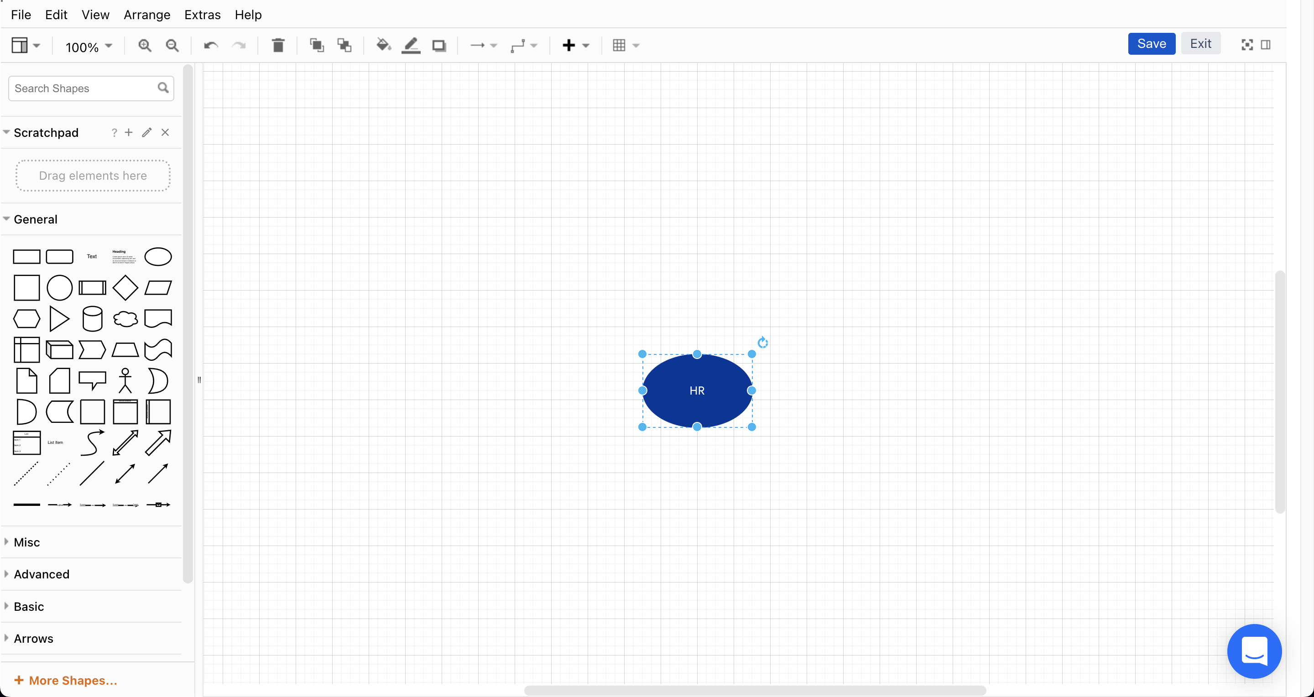Select the cloud shape in General

pos(125,319)
